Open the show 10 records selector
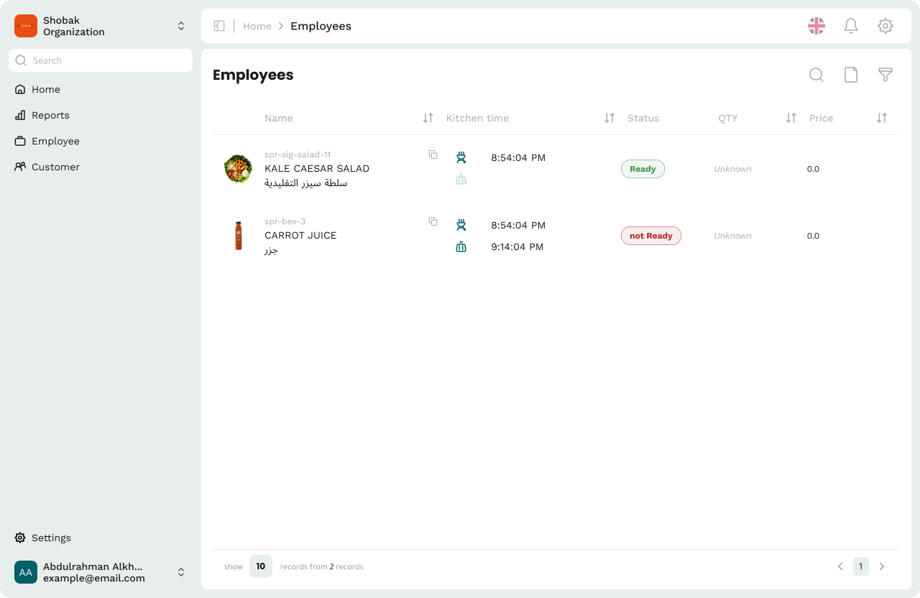 [261, 566]
